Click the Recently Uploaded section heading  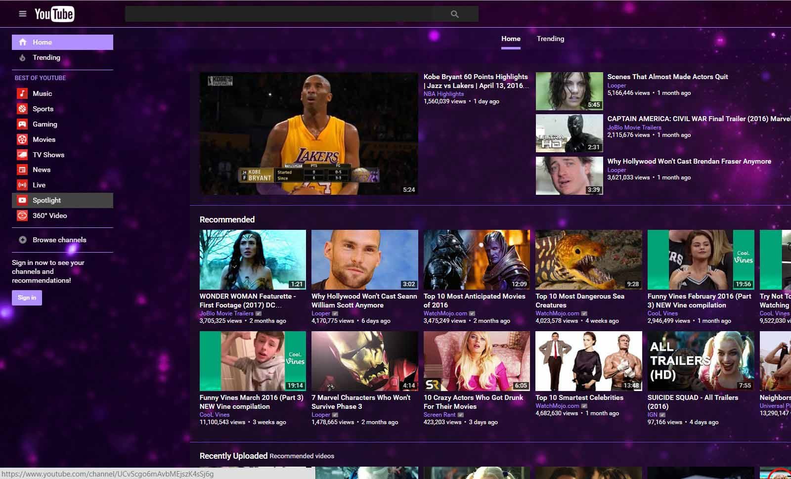233,456
